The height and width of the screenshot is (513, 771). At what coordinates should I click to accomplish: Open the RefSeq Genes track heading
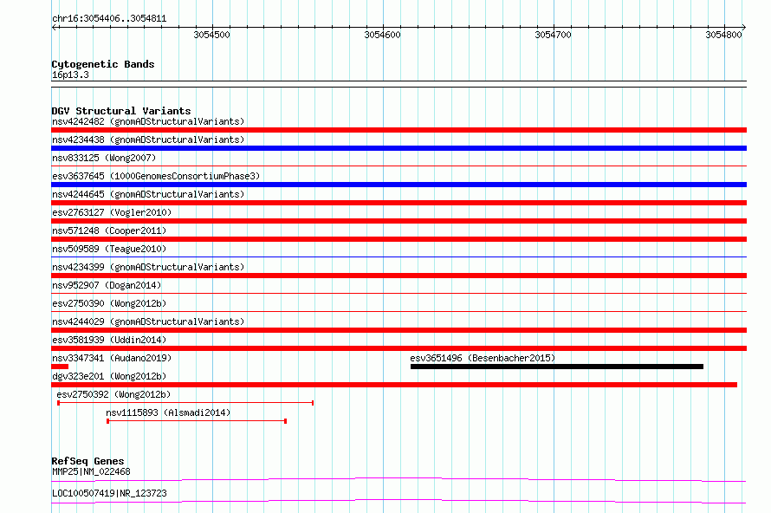click(x=87, y=461)
